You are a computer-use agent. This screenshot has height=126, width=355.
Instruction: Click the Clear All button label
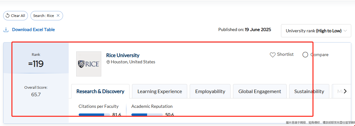click(18, 16)
